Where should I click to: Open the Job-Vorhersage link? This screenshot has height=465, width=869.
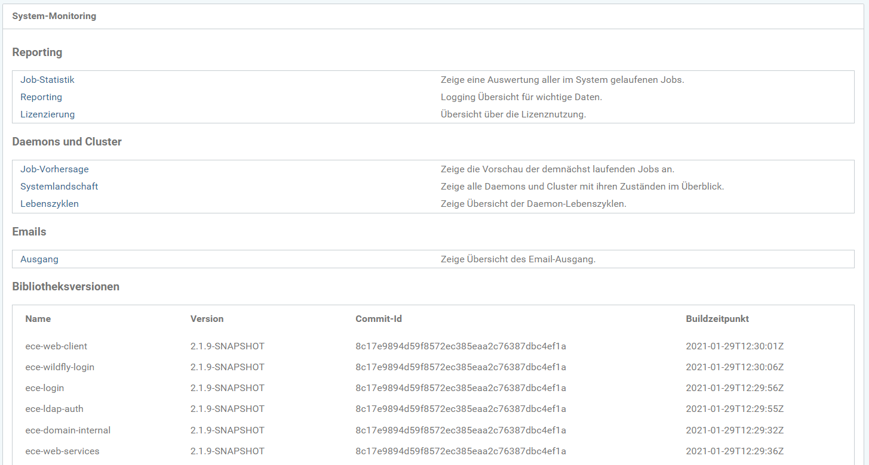point(54,169)
